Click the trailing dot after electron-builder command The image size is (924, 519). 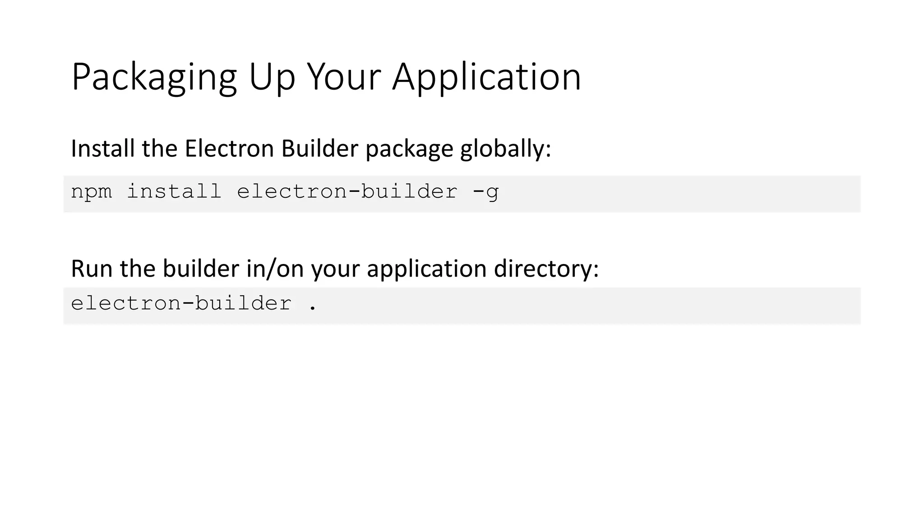click(x=313, y=308)
